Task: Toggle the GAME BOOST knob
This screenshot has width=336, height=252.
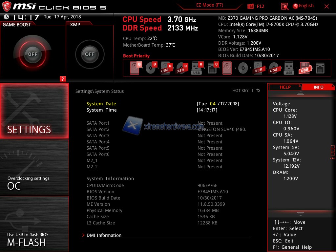Action: click(x=32, y=54)
